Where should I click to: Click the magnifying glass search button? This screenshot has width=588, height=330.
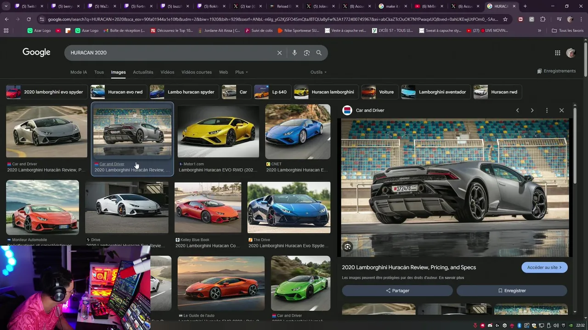[x=319, y=53]
